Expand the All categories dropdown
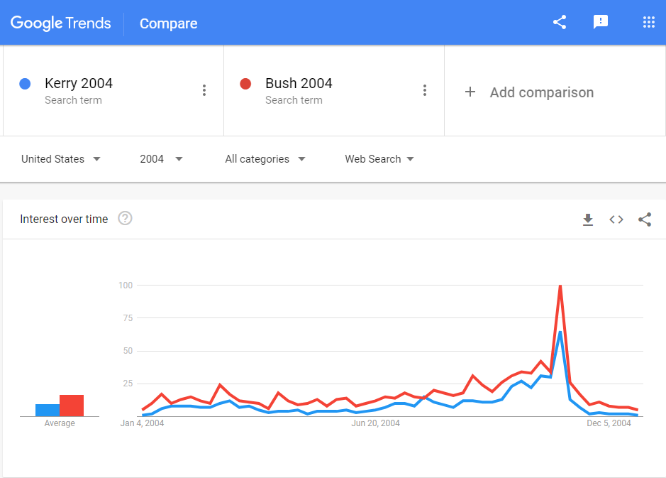666x478 pixels. 265,159
